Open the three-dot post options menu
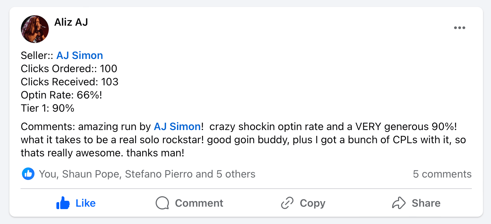The image size is (491, 224). 459,28
